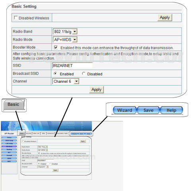This screenshot has height=191, width=191.
Task: Open NAT in router sidebar
Action: [x=9, y=152]
